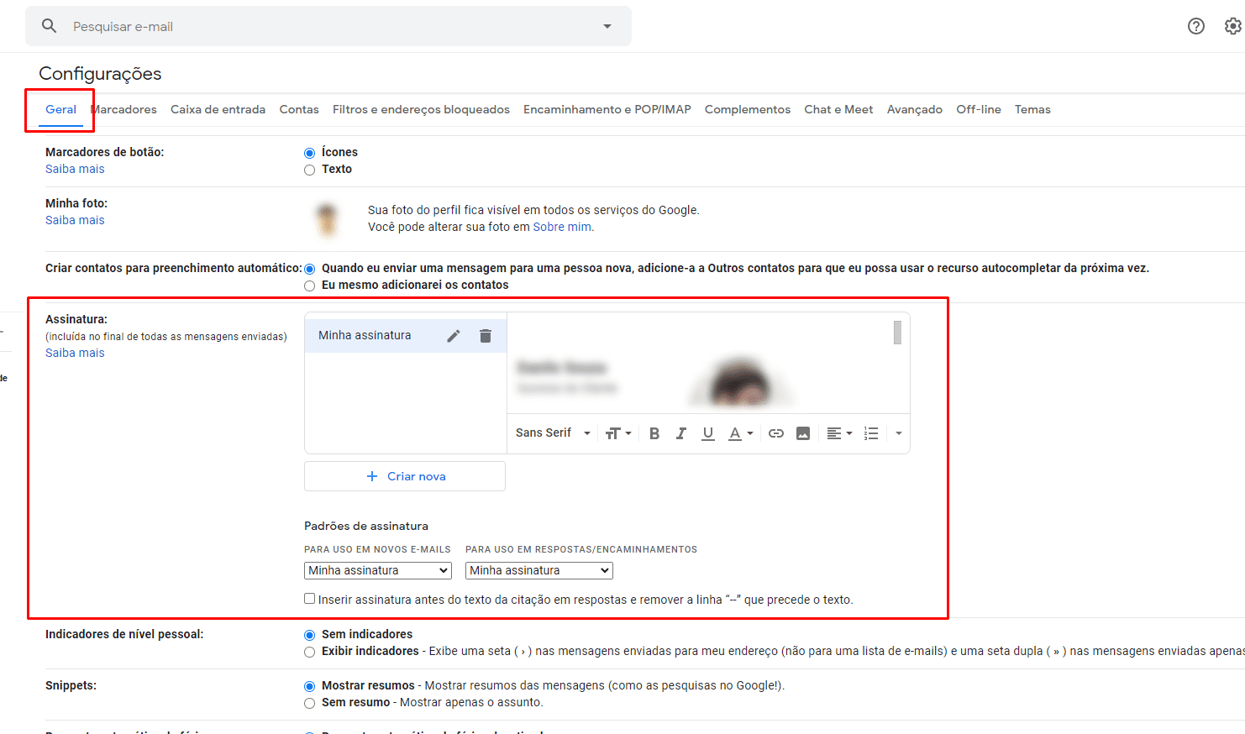Click the pencil icon to edit Minha assinatura

[x=454, y=336]
